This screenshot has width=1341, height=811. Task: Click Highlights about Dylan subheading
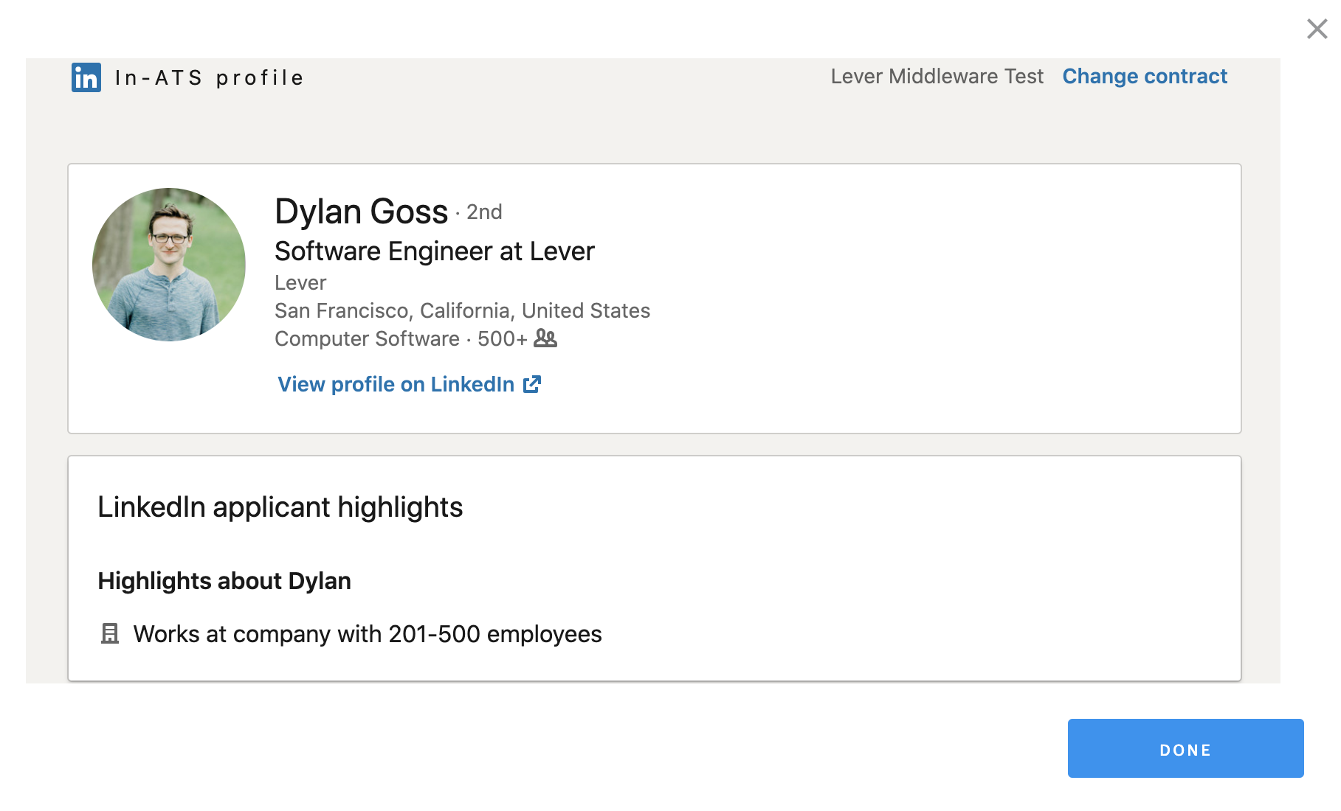click(224, 581)
